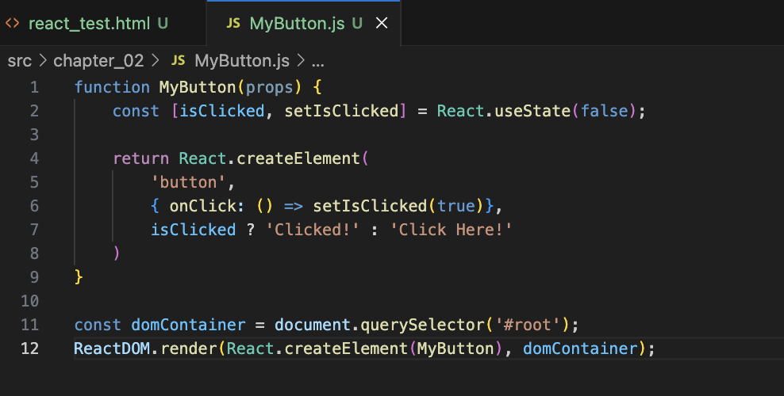Open the MyButton.js breadcrumb item
784x396 pixels.
[242, 61]
